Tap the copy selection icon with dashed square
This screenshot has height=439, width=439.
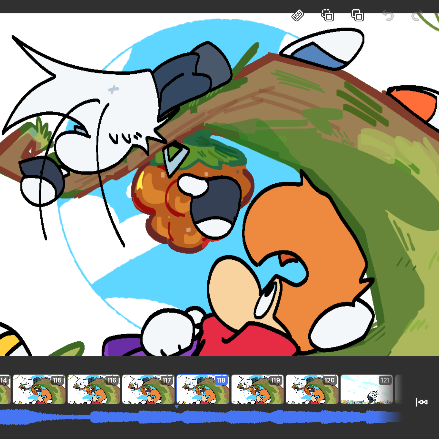(328, 16)
